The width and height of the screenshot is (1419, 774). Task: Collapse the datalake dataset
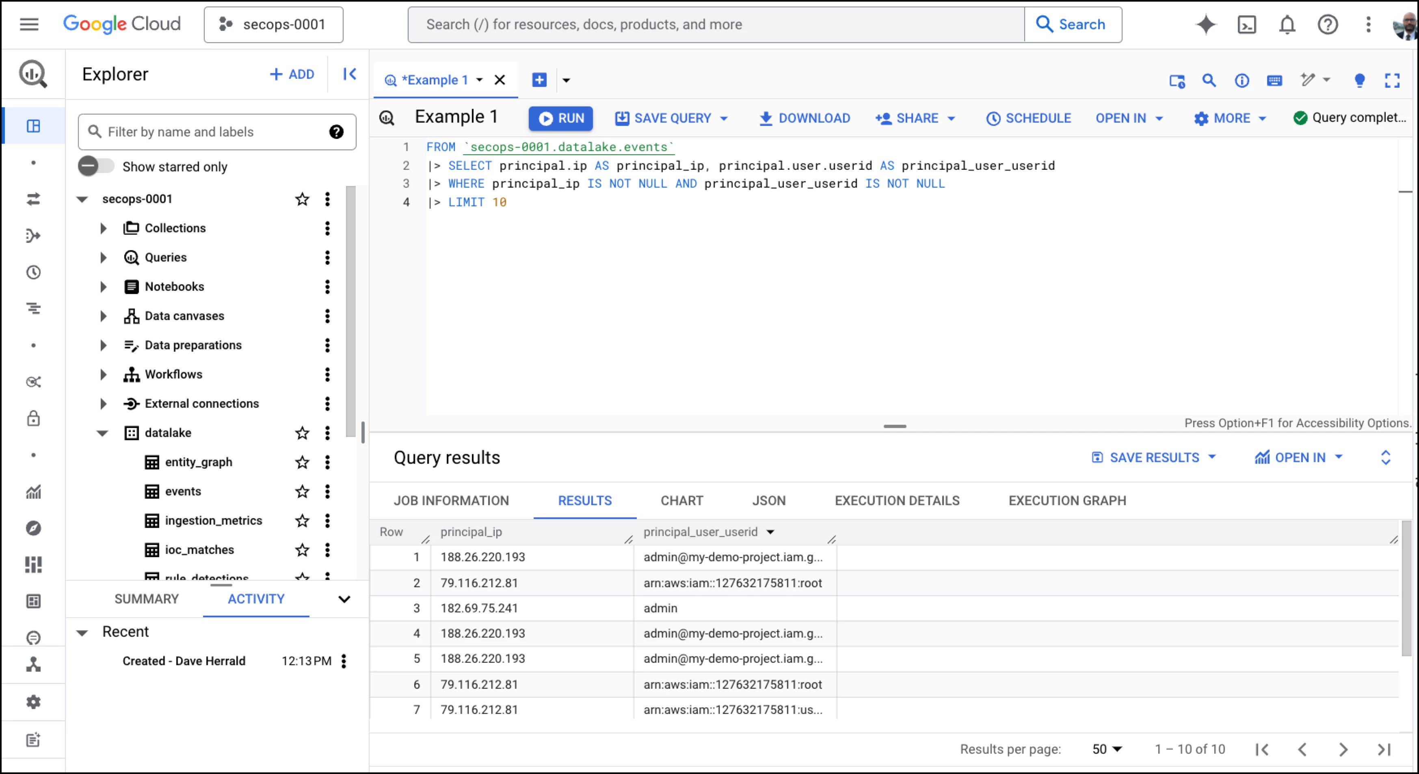point(102,433)
